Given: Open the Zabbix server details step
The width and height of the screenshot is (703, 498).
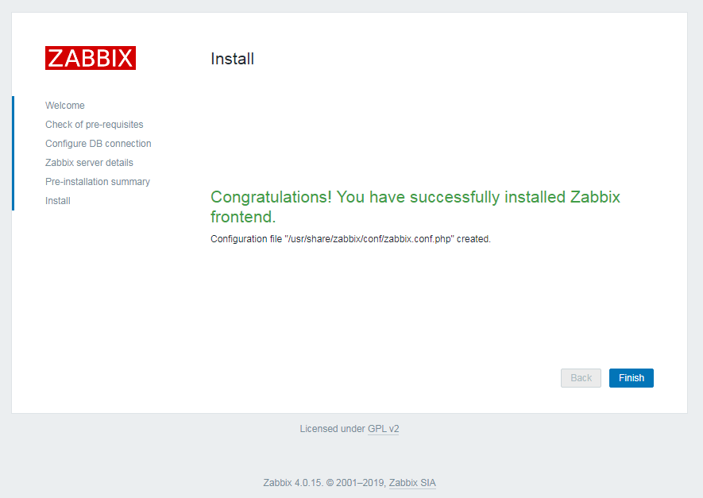Looking at the screenshot, I should [89, 162].
